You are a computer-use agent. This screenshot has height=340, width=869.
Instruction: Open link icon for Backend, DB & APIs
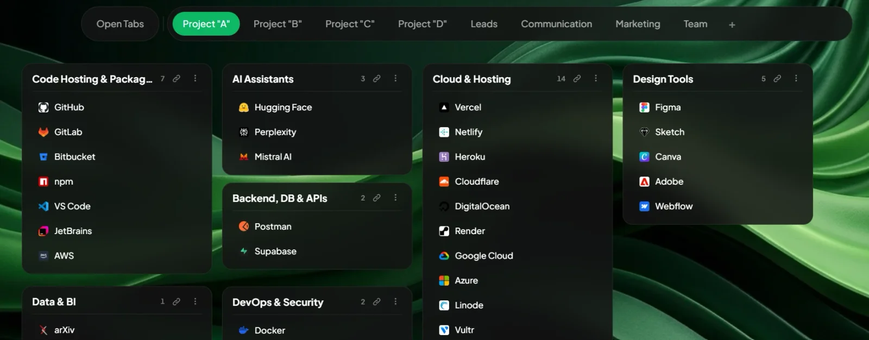tap(377, 198)
